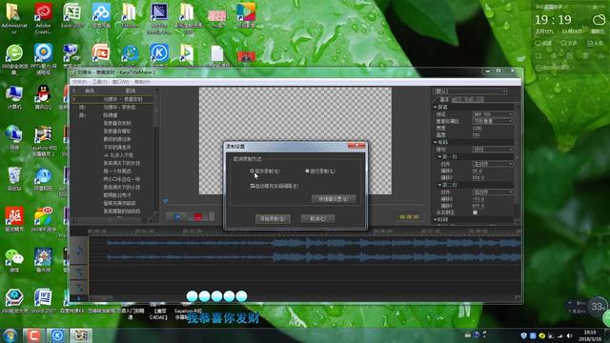Image resolution: width=610 pixels, height=343 pixels.
Task: Select the second text track T icon
Action: (79, 288)
